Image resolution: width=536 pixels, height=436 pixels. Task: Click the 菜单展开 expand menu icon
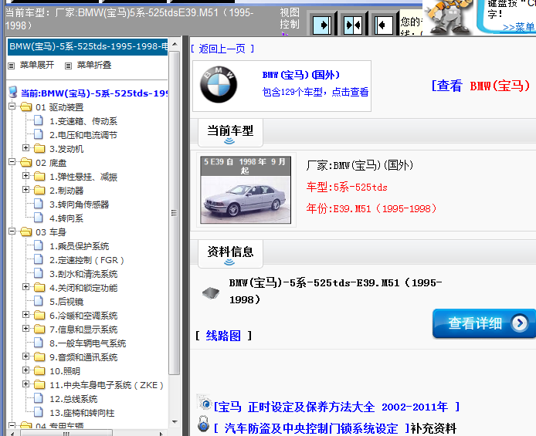click(12, 66)
